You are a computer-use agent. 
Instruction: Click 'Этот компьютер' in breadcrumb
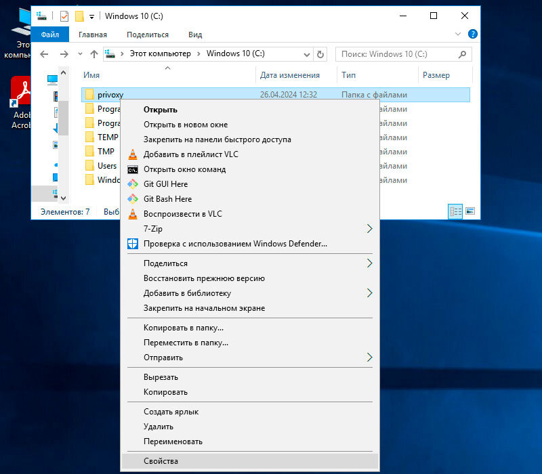[161, 54]
